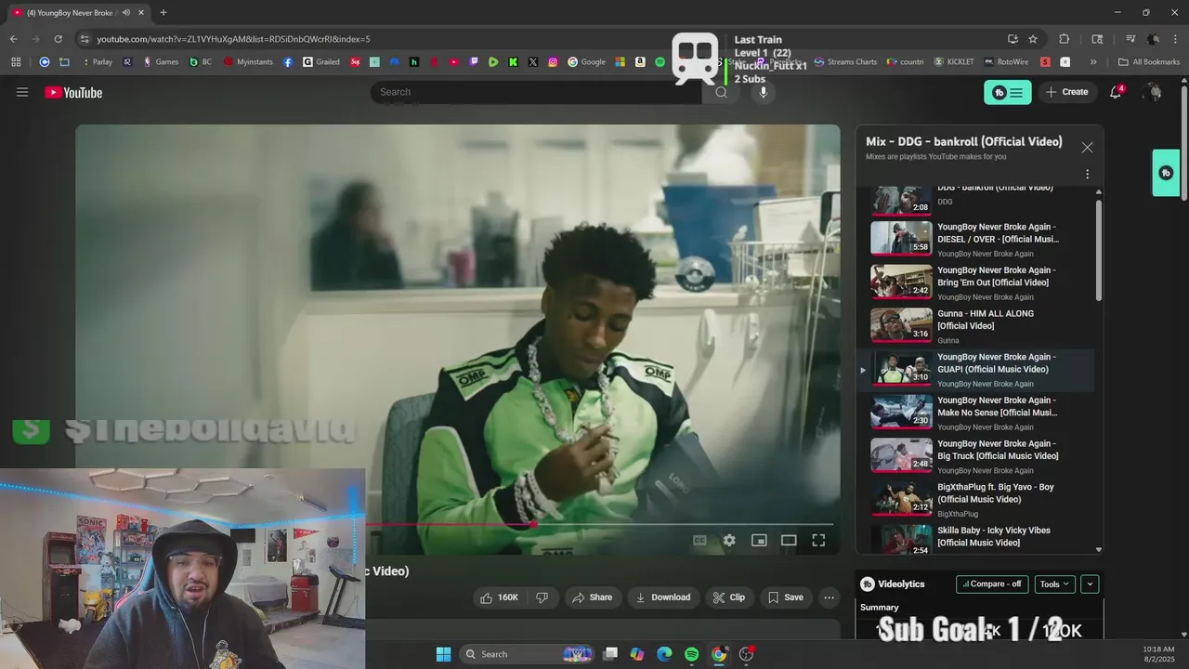
Task: Click the green TubeBuddy menu button in header
Action: tap(1008, 92)
